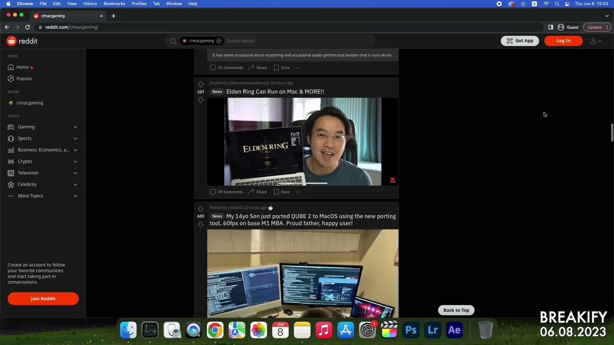
Task: Open the QUBE 2 desk setup image
Action: pos(303,273)
